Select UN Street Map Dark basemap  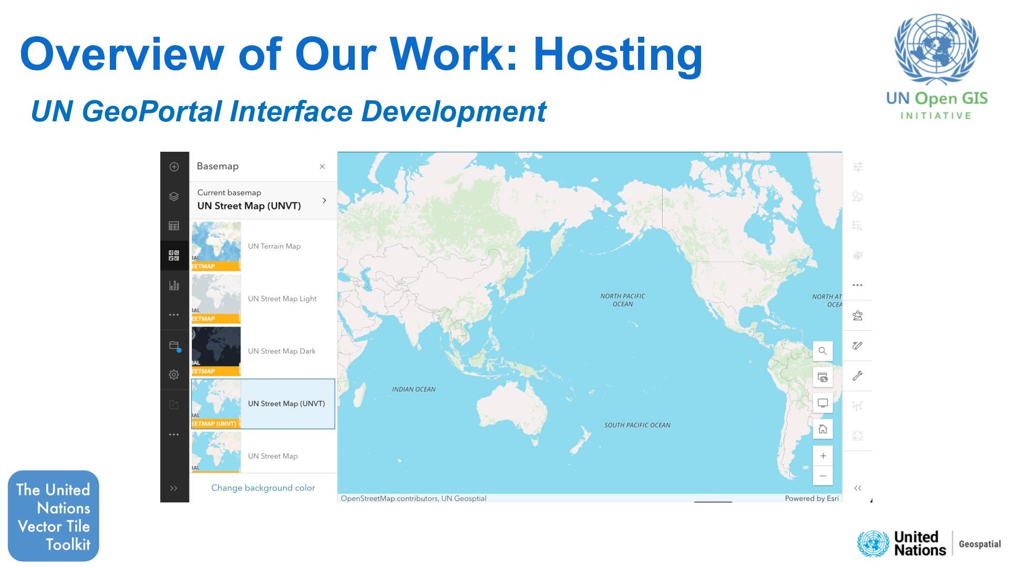263,351
